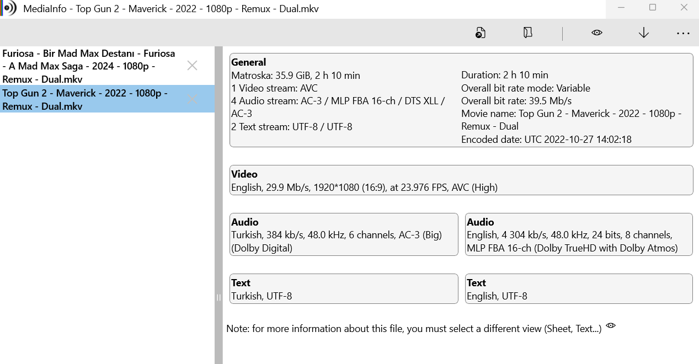699x364 pixels.
Task: Click the "General" section heading
Action: [248, 62]
